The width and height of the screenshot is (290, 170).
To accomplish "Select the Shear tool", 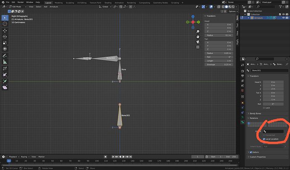I will (x=5, y=87).
